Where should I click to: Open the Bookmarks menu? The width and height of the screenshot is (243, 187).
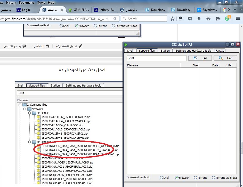[27, 3]
